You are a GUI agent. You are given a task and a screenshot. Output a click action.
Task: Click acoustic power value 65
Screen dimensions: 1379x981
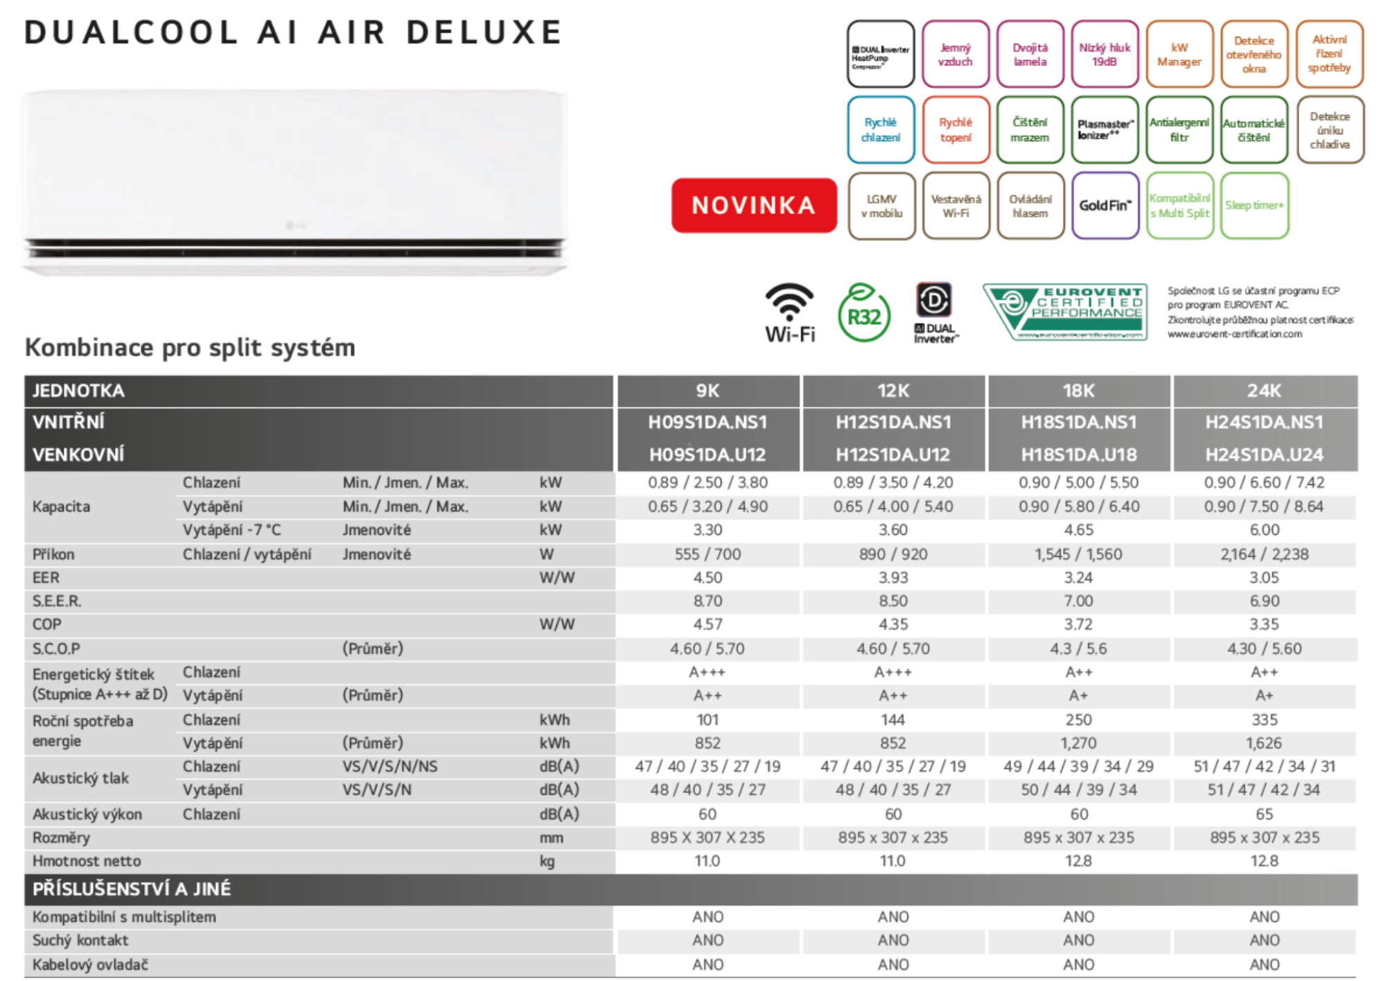pyautogui.click(x=1265, y=814)
